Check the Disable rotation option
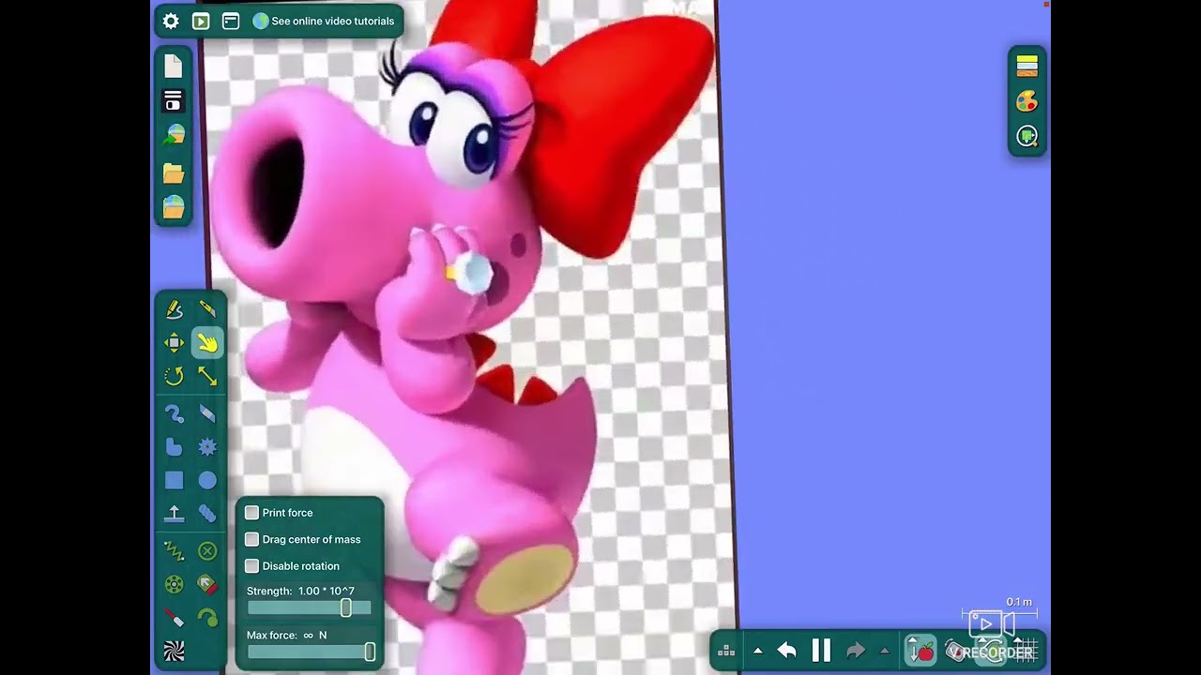This screenshot has height=675, width=1201. click(251, 566)
